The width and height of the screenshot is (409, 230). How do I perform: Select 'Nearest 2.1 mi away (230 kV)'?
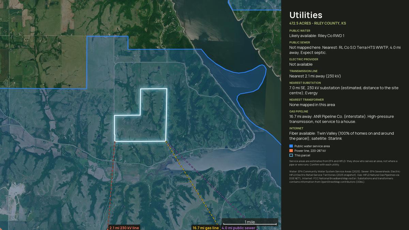(x=315, y=76)
